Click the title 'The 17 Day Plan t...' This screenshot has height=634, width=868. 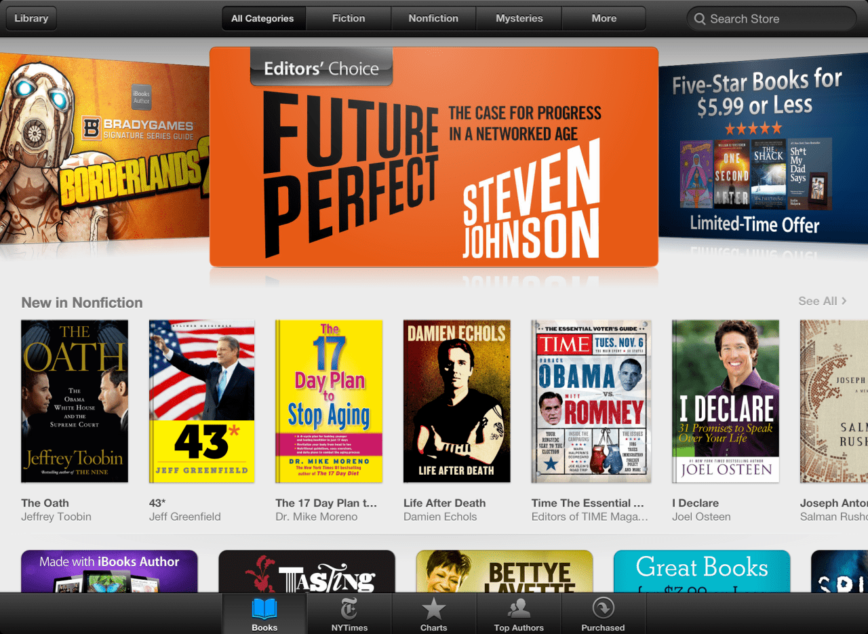pyautogui.click(x=326, y=503)
